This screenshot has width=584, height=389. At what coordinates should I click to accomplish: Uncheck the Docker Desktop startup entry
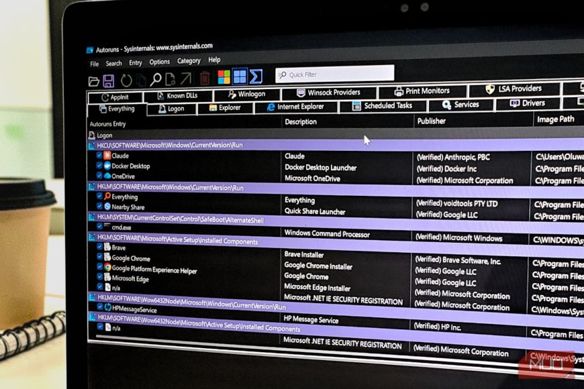99,166
